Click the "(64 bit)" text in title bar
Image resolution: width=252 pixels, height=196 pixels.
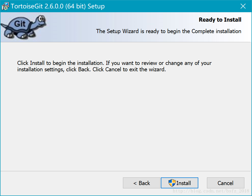tap(76, 6)
